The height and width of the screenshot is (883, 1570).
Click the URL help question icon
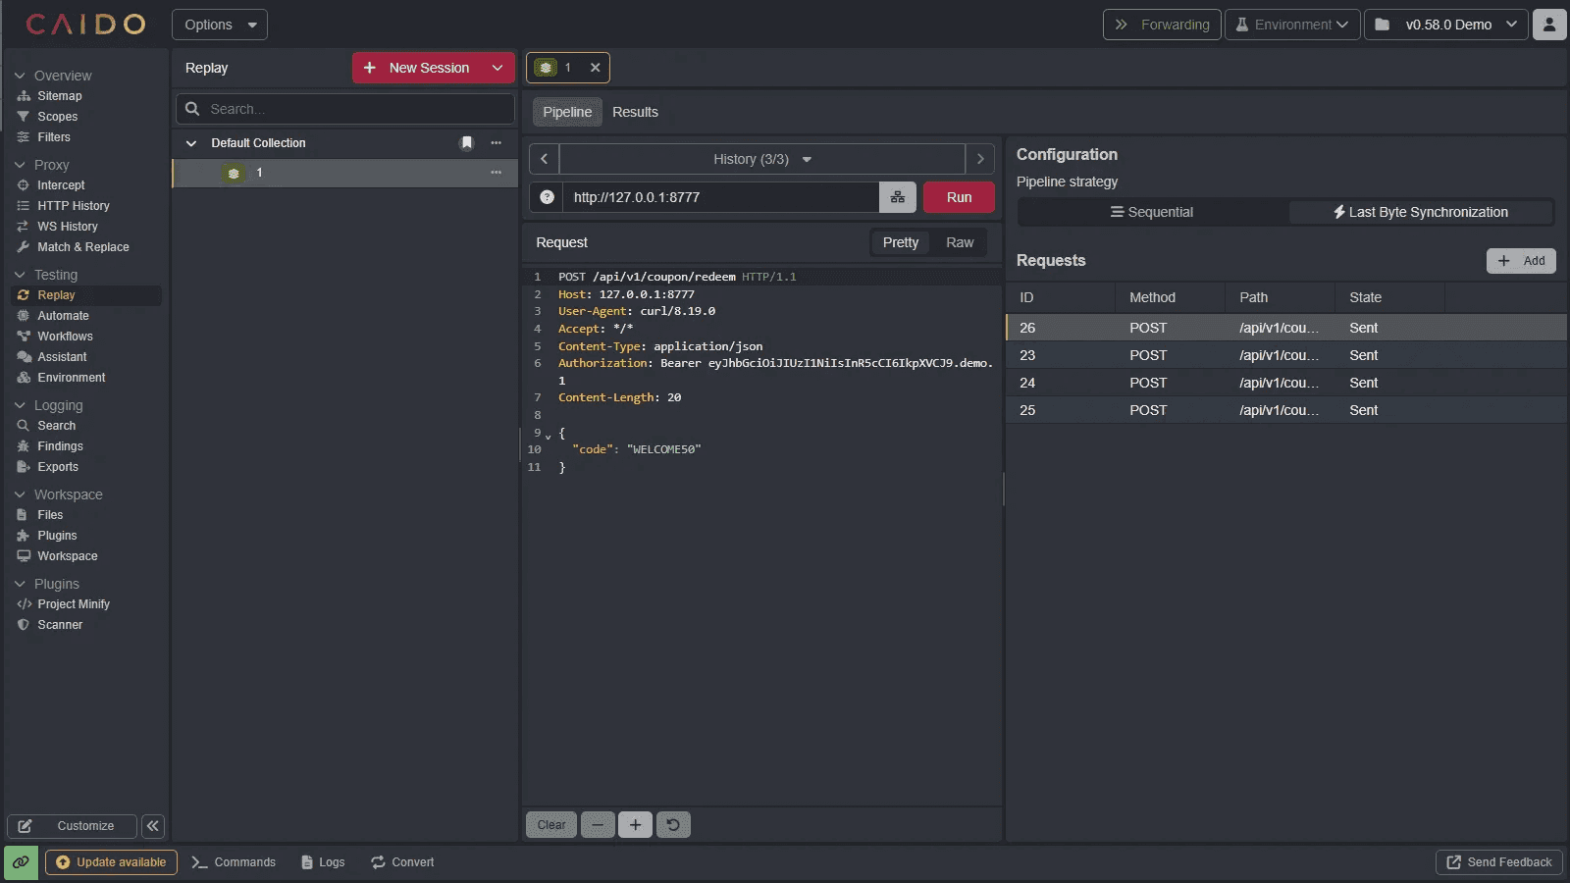tap(548, 197)
